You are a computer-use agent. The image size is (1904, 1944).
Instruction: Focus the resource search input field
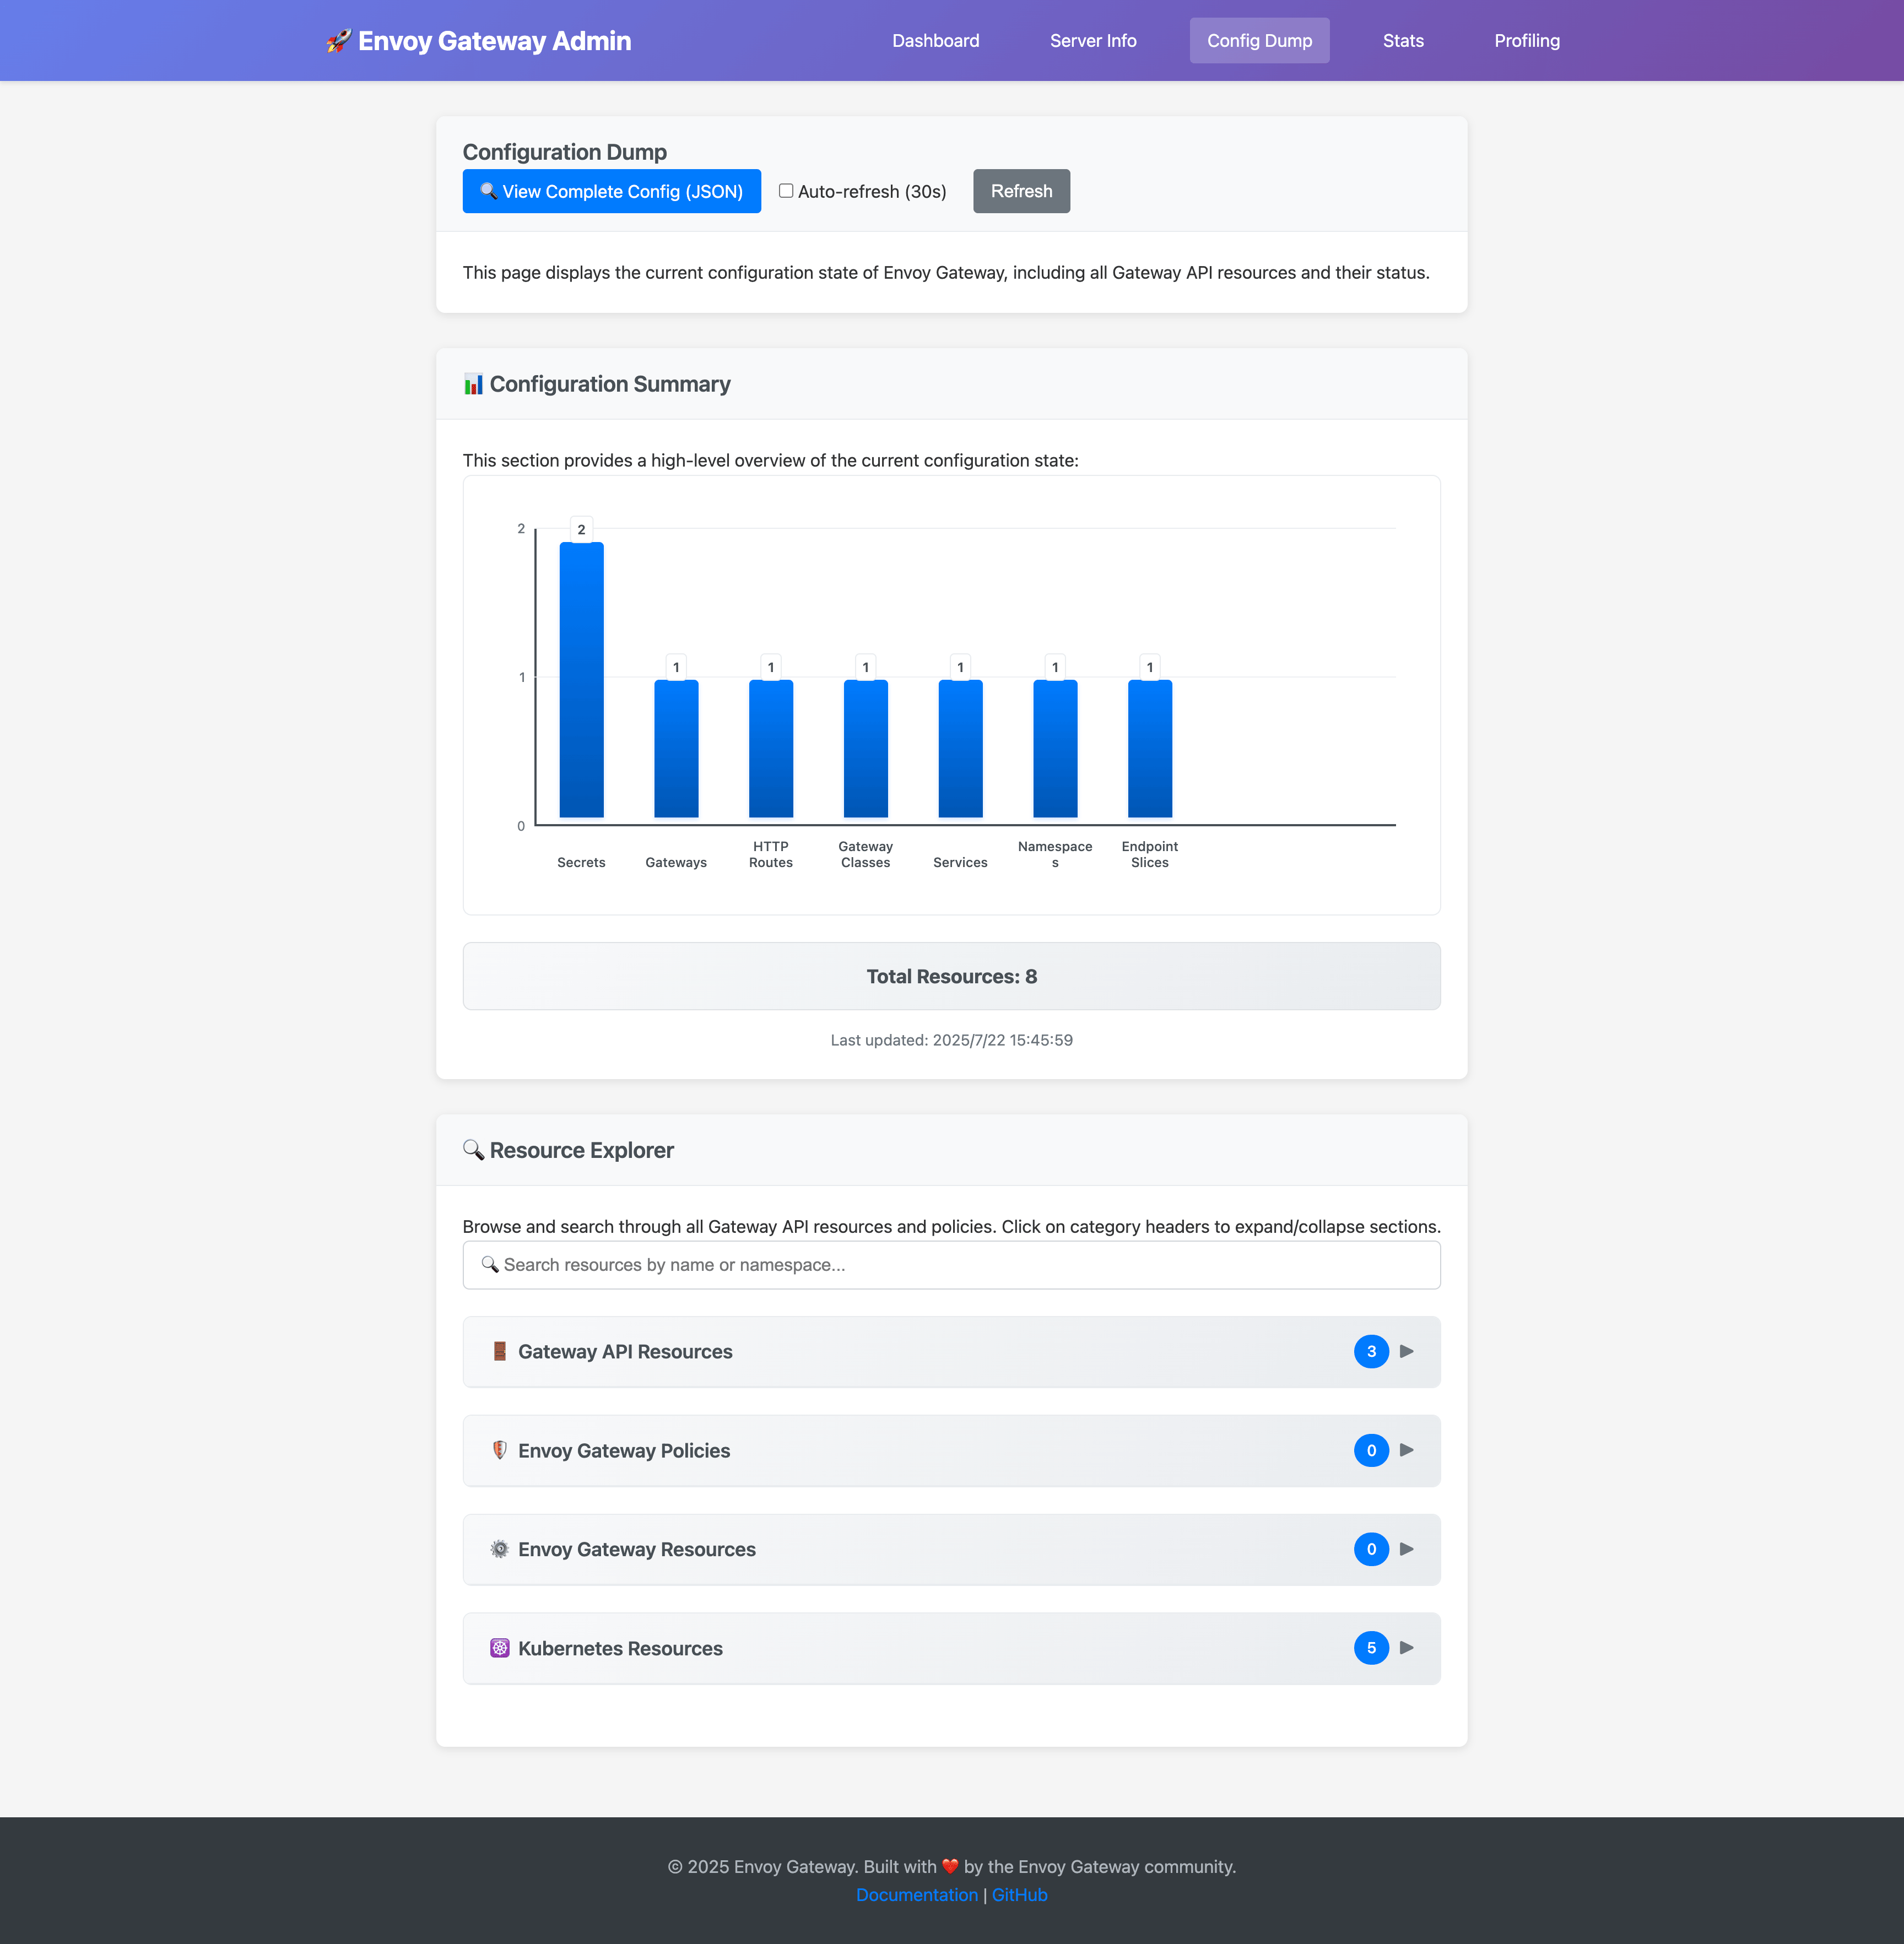951,1265
